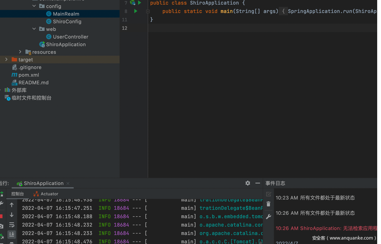Expand the resources folder

20,52
